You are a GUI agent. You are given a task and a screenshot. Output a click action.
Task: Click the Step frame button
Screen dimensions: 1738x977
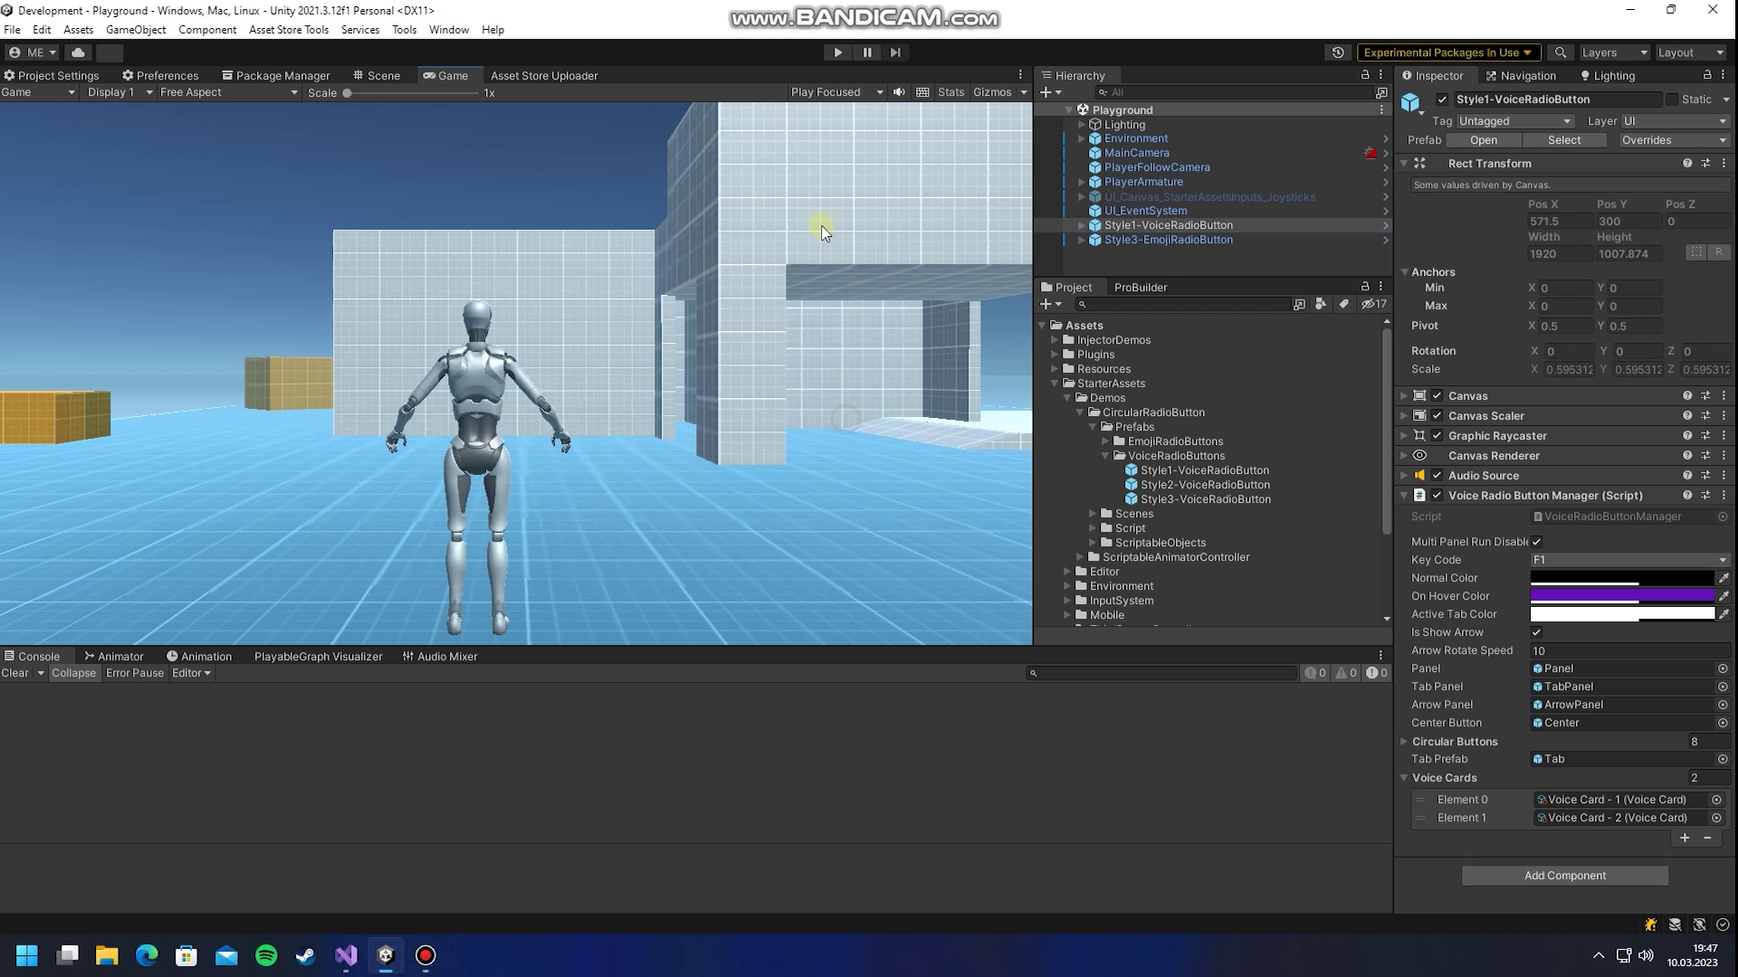click(895, 52)
